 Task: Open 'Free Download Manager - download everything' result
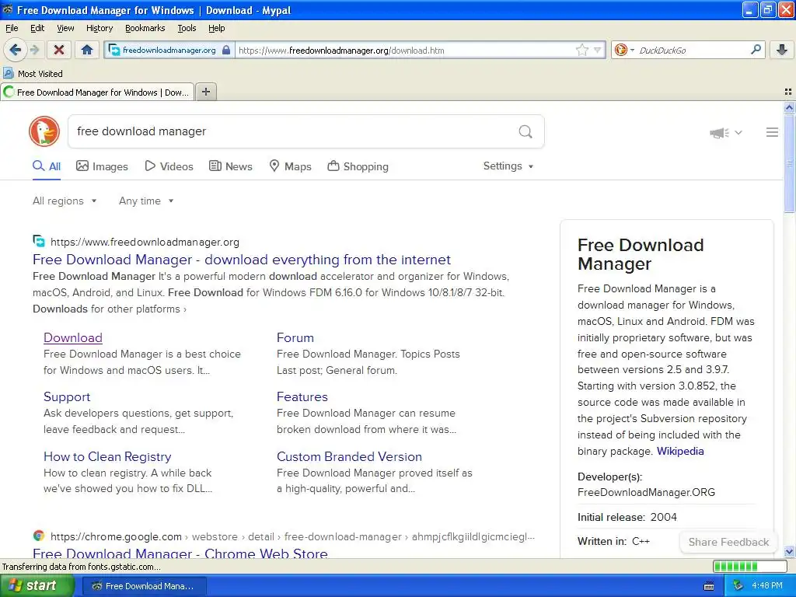pos(242,260)
